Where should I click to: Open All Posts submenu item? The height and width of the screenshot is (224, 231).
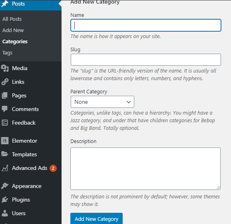coord(12,19)
